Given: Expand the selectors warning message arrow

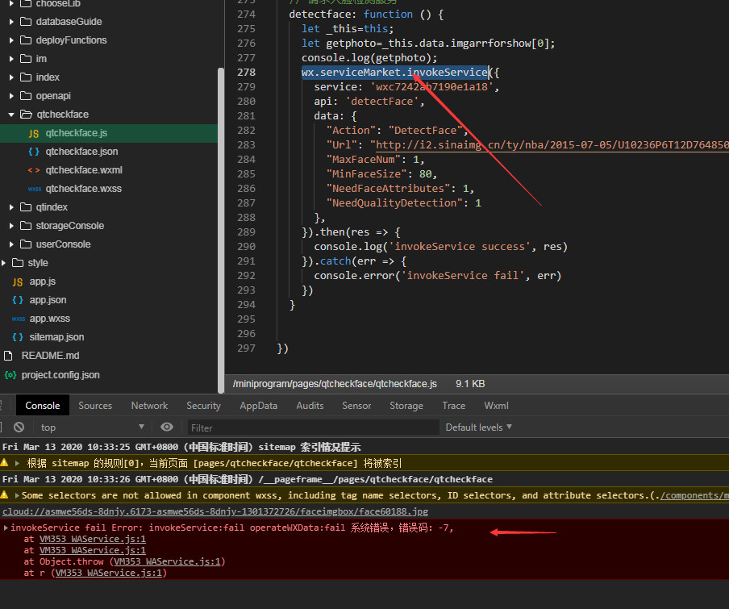Looking at the screenshot, I should click(x=17, y=495).
